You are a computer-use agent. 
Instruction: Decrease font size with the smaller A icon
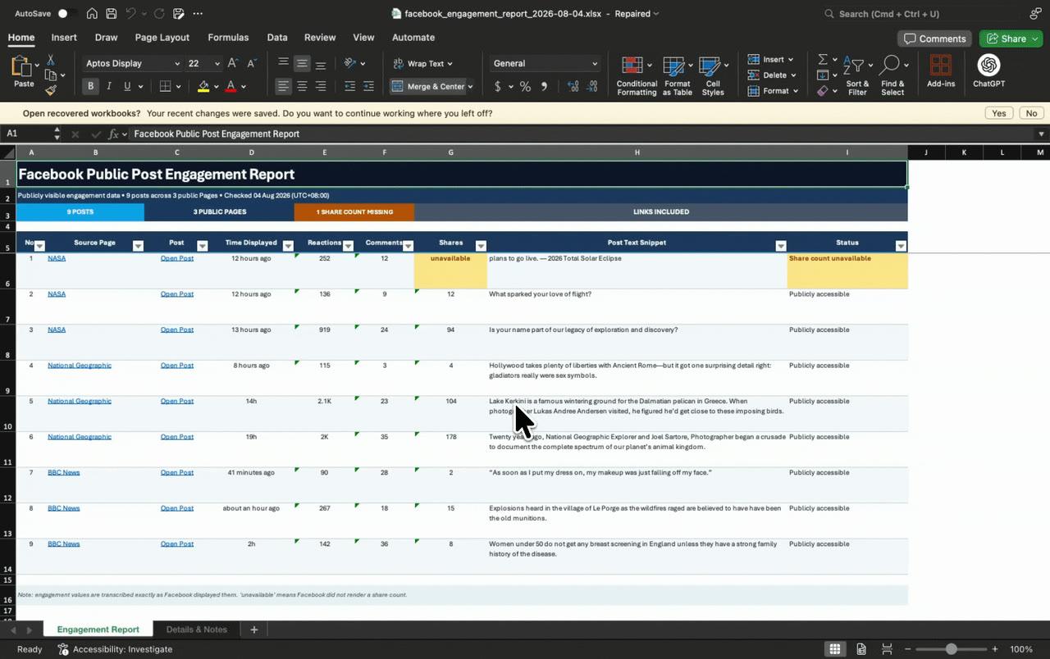point(252,63)
